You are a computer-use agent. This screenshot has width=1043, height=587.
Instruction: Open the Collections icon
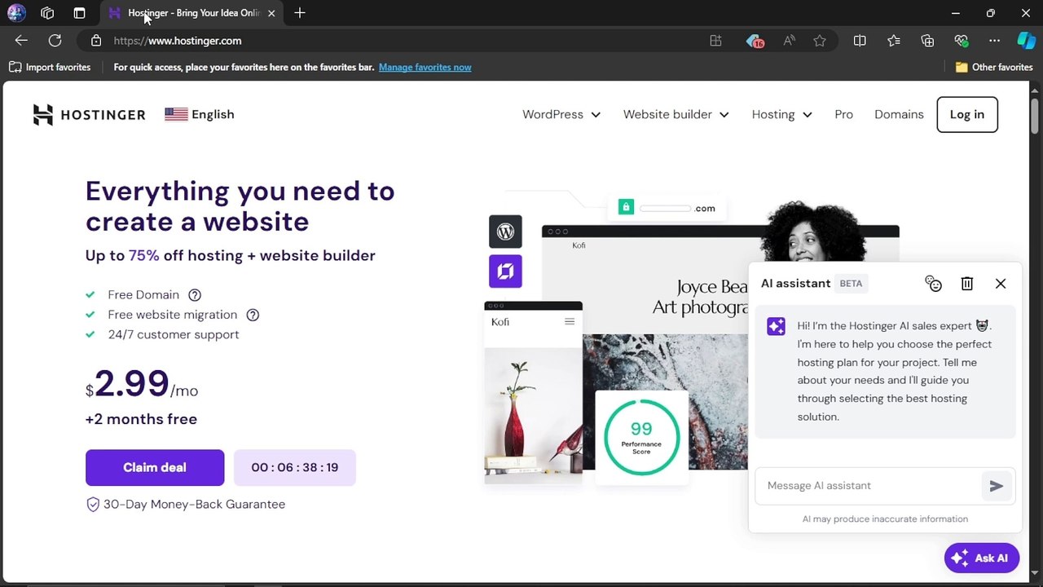(927, 41)
